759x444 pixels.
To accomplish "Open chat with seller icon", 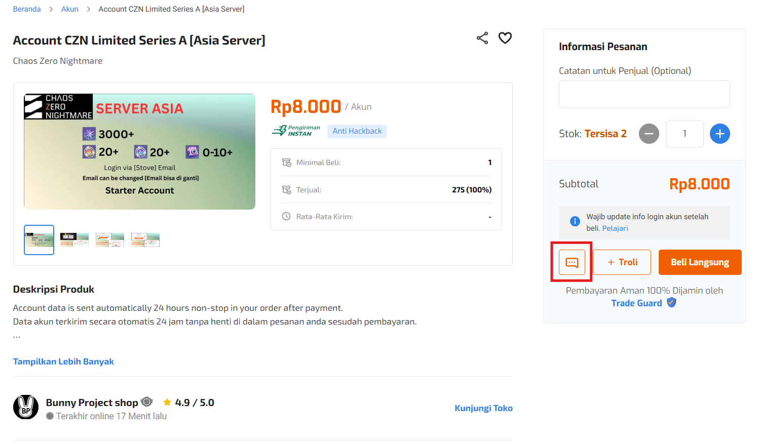I will [572, 262].
